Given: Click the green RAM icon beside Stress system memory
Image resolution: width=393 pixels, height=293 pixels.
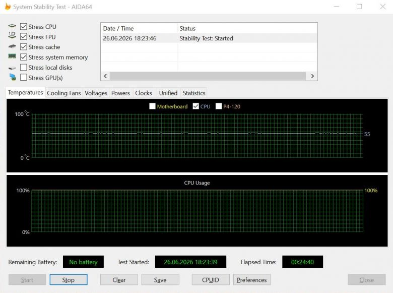Looking at the screenshot, I should coord(12,56).
